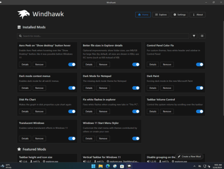224x169 pixels.
Task: Open the Explore tab
Action: [x=161, y=15]
